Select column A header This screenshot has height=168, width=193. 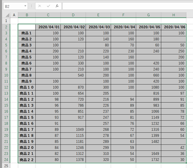pyautogui.click(x=14, y=15)
